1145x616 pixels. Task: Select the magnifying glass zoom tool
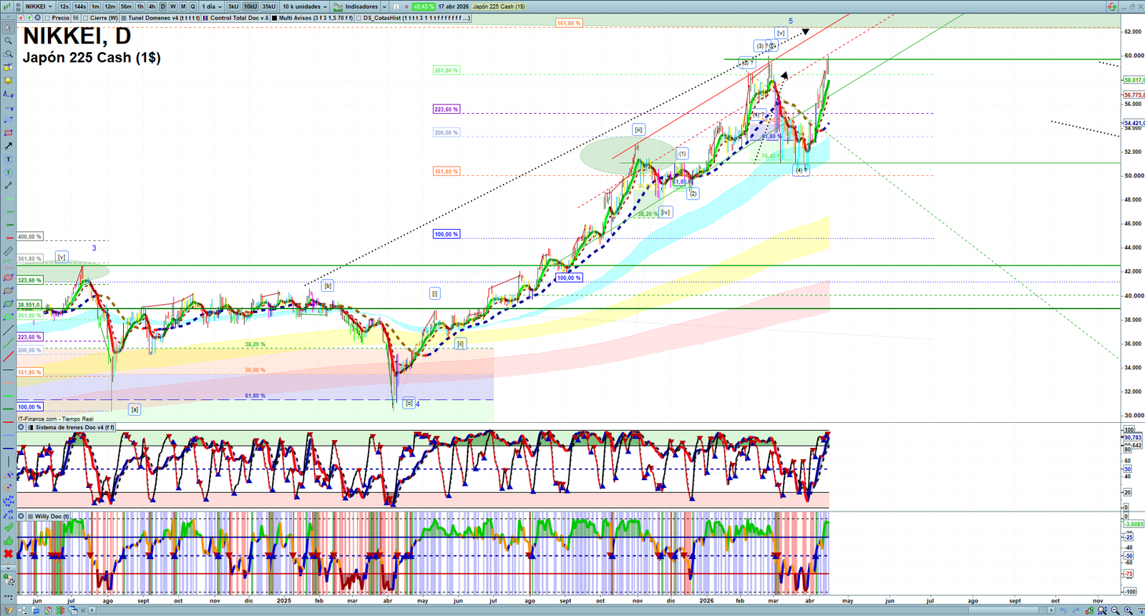[x=9, y=41]
